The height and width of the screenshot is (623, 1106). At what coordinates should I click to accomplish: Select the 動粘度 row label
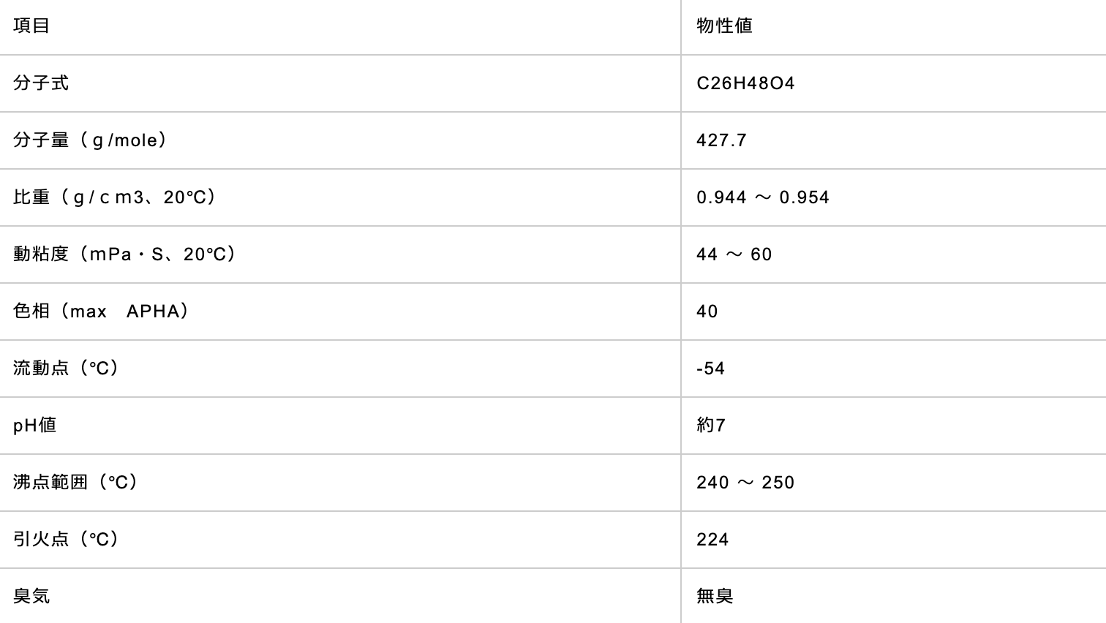pyautogui.click(x=125, y=254)
